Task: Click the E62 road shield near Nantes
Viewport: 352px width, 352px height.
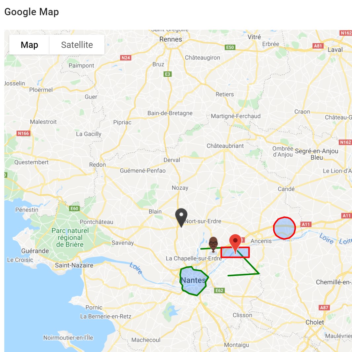Action: pyautogui.click(x=219, y=291)
